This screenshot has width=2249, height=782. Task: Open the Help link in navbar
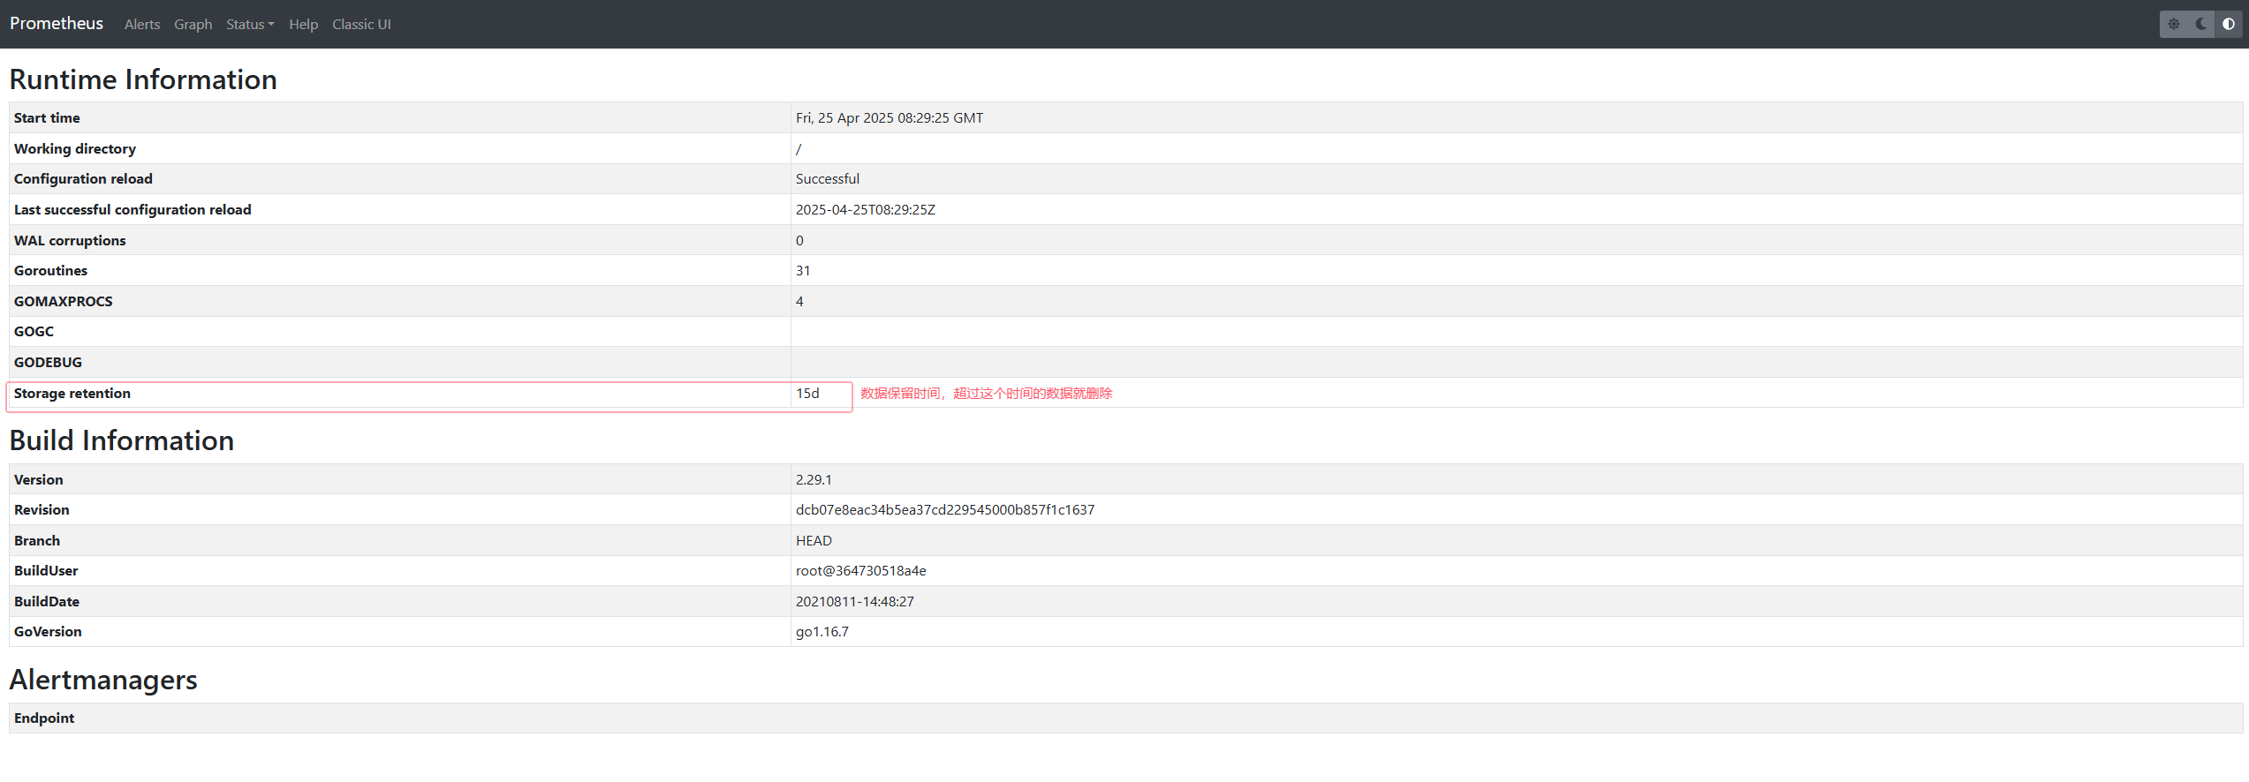coord(303,25)
